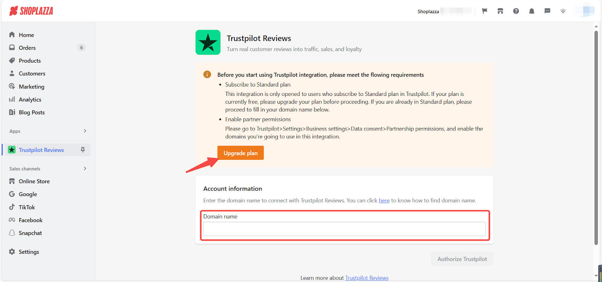Click the Online Store icon
The width and height of the screenshot is (602, 282).
[x=12, y=181]
